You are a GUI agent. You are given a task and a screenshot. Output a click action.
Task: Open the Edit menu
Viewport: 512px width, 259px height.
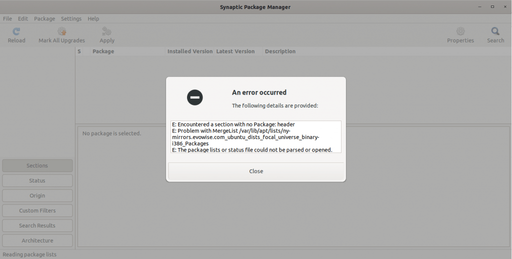coord(23,18)
